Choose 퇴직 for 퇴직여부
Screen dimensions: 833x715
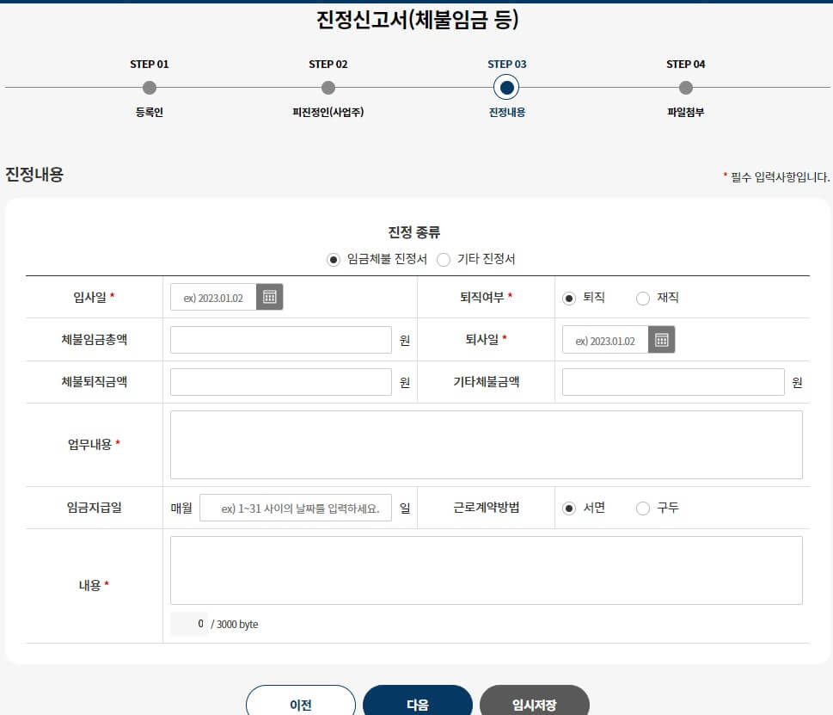coord(568,297)
